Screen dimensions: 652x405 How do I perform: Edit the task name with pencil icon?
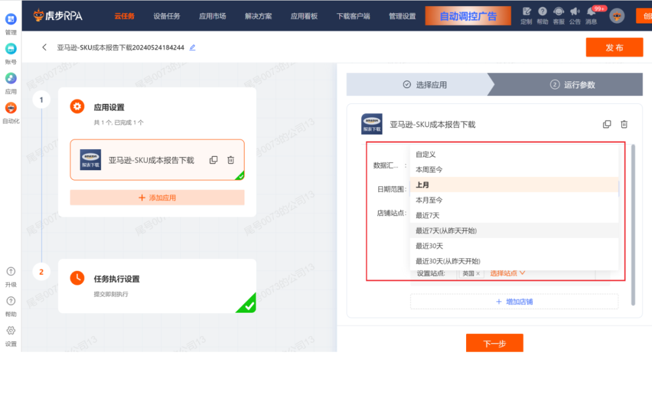pyautogui.click(x=192, y=48)
